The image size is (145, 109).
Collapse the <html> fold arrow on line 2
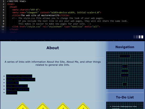click(5, 4)
